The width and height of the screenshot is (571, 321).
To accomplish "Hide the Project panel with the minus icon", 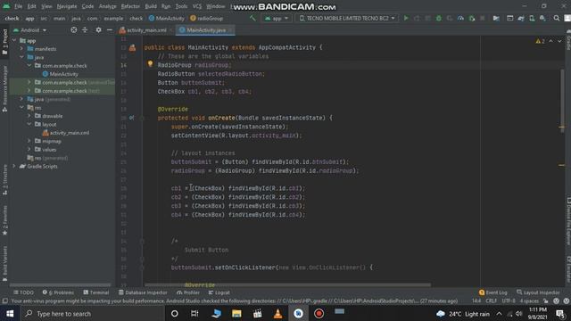I will (110, 29).
